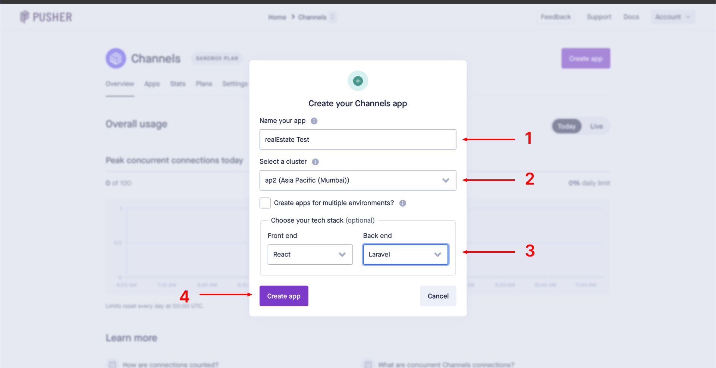
Task: Select the Today usage toggle
Action: click(567, 126)
